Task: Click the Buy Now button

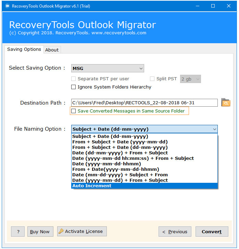Action: click(x=40, y=232)
